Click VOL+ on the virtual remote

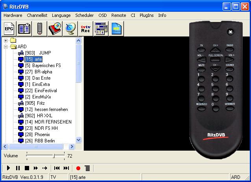tap(229, 60)
